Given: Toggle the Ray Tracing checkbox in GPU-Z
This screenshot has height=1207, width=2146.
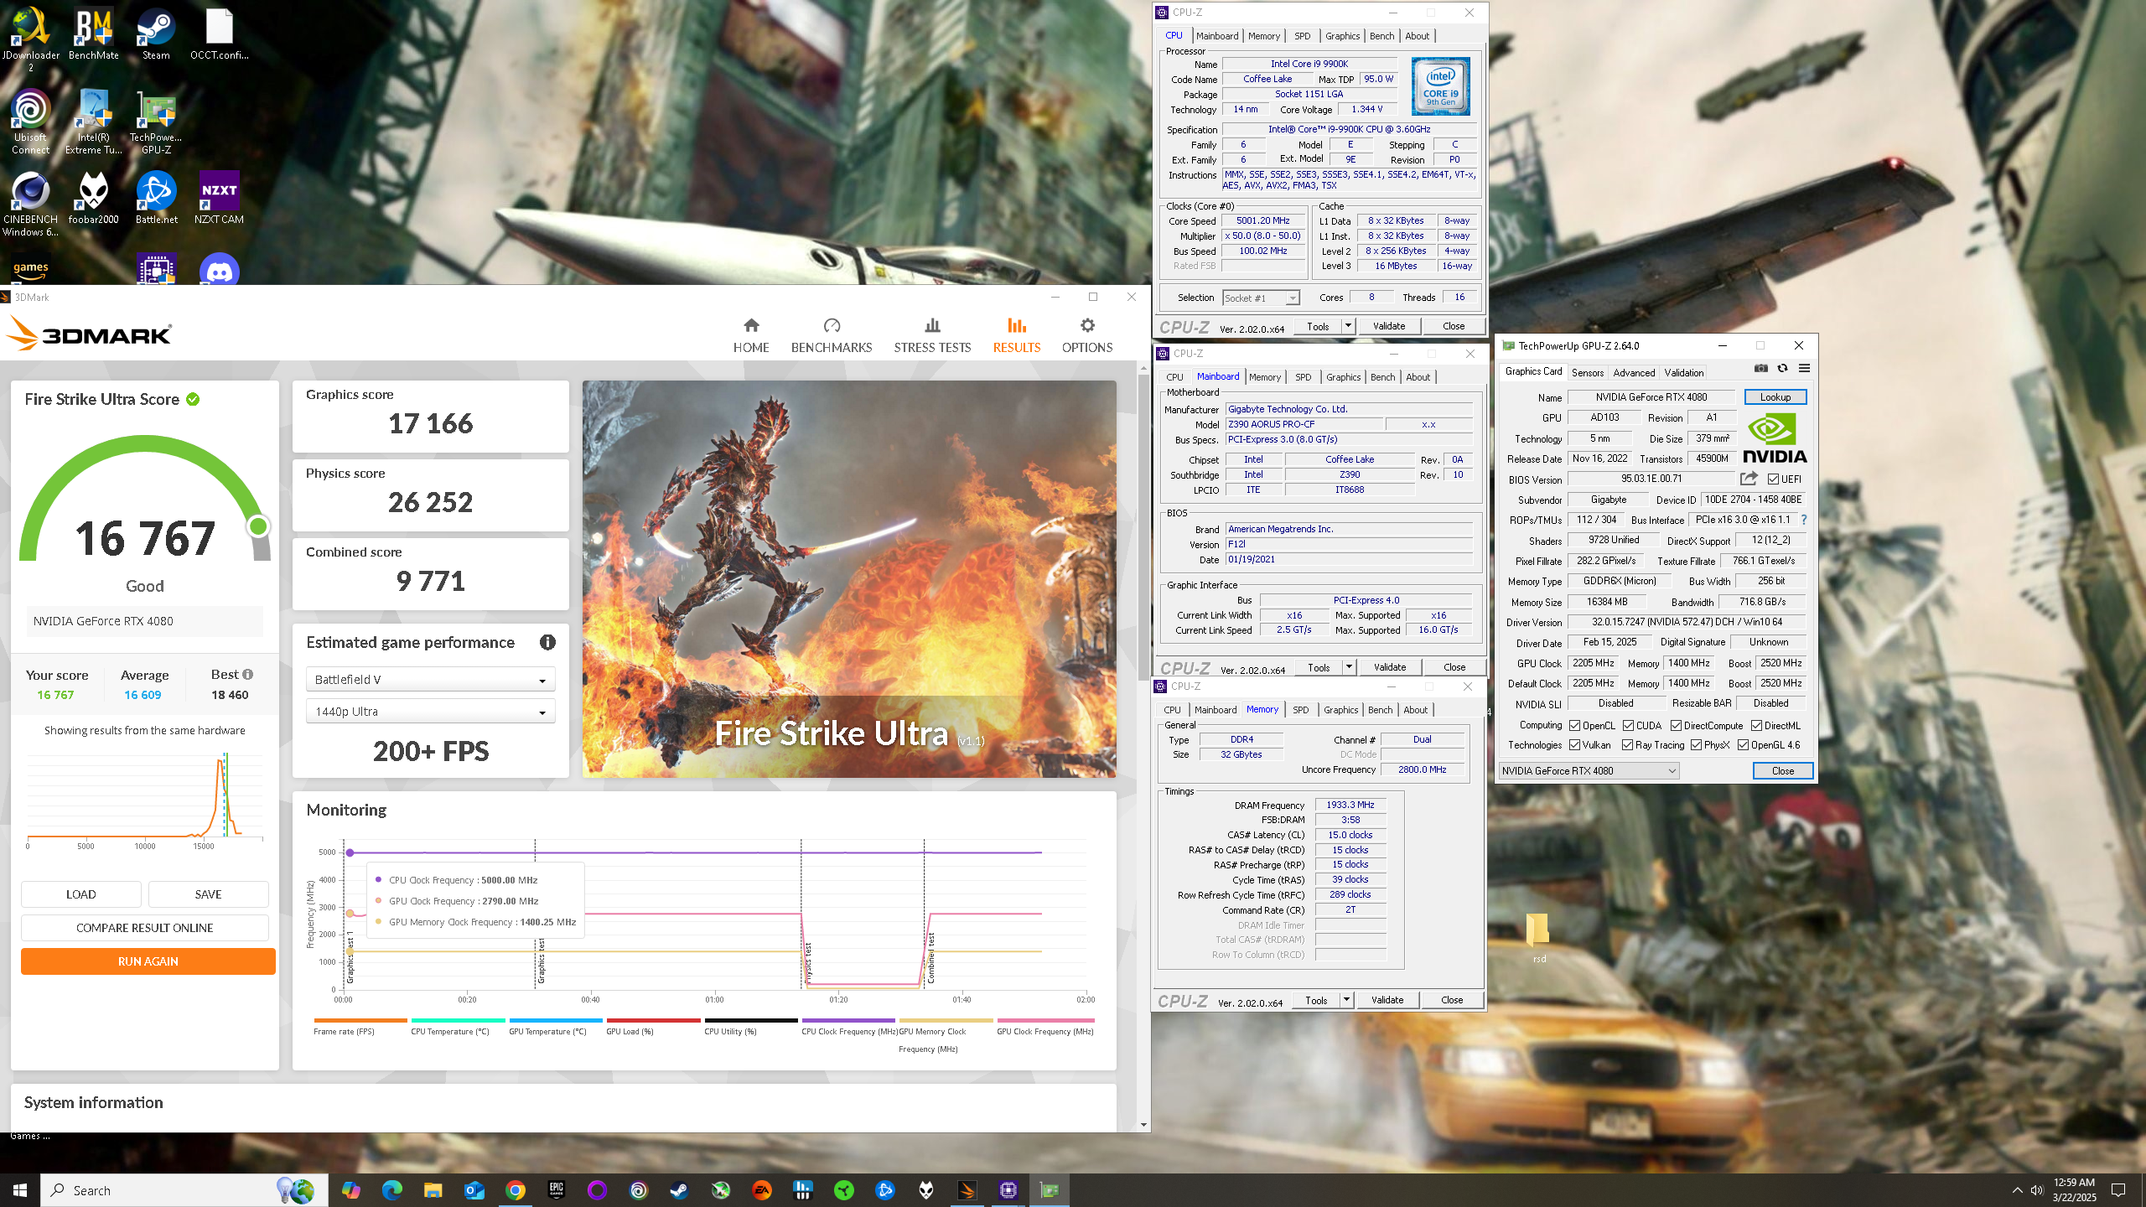Looking at the screenshot, I should click(x=1628, y=745).
